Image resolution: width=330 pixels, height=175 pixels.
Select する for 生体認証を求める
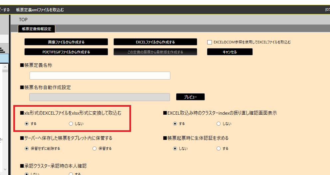(x=219, y=148)
